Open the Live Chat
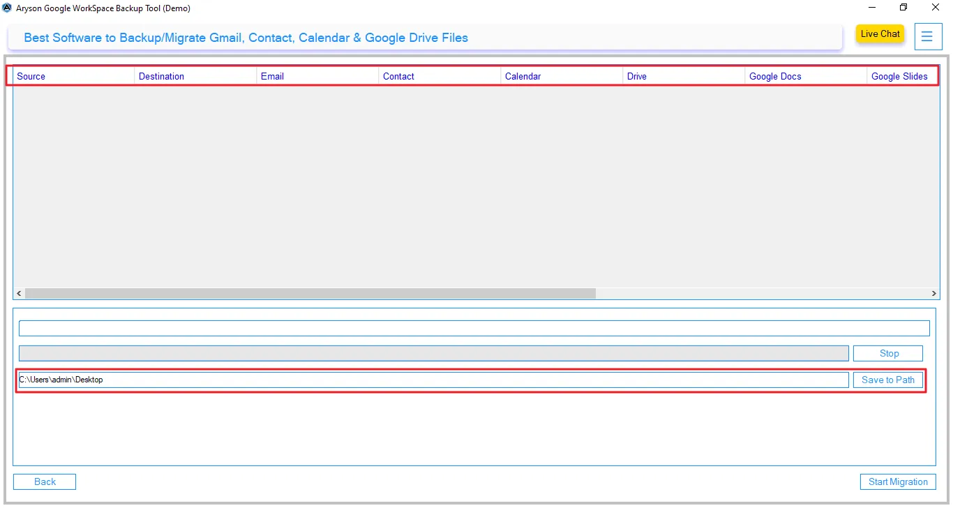Image resolution: width=953 pixels, height=508 pixels. [x=880, y=33]
